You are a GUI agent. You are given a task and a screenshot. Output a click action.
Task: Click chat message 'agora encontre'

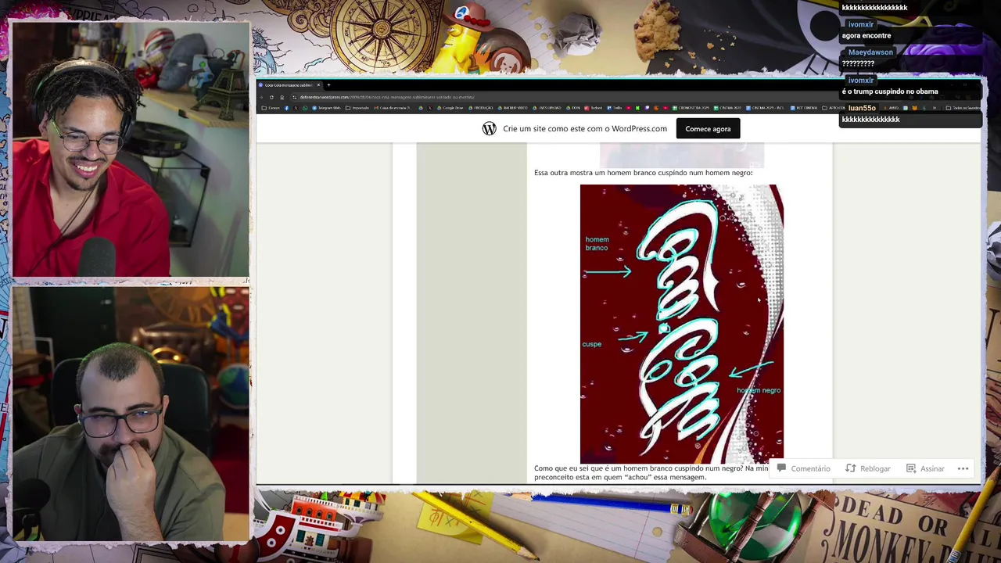(x=866, y=36)
